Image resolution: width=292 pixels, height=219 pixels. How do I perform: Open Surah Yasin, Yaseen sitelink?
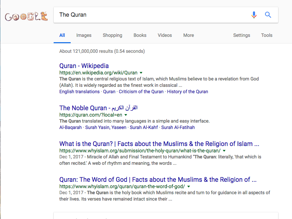point(106,128)
